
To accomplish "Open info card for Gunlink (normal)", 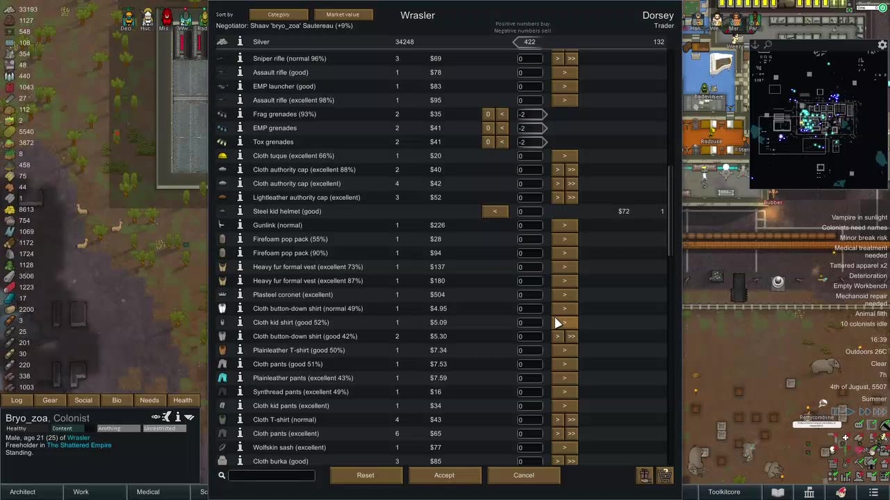I will (240, 225).
